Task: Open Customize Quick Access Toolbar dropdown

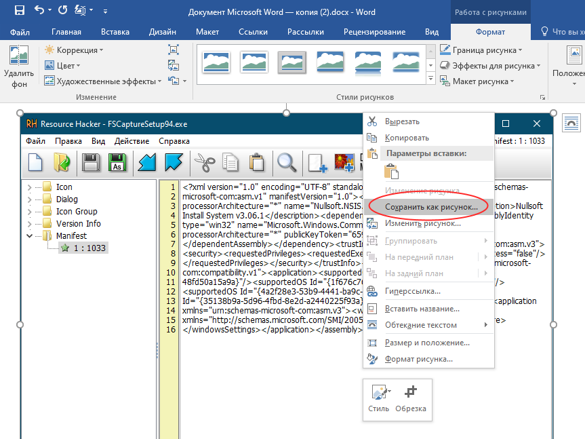Action: 105,12
